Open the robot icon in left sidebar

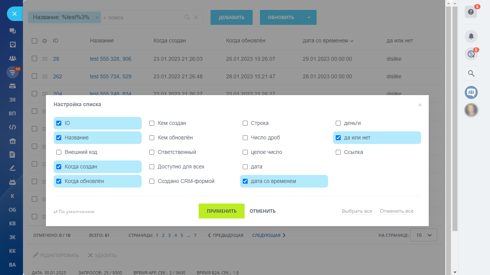[x=13, y=182]
